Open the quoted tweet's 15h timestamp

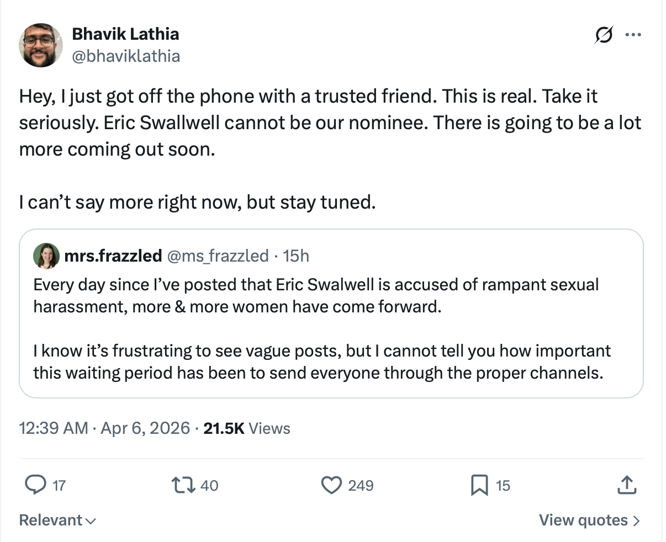coord(296,256)
